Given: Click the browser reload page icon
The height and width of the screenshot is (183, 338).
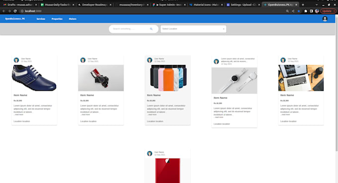Looking at the screenshot, I should [x=15, y=11].
